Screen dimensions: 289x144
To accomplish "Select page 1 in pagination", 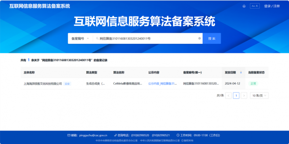I will tap(236, 95).
